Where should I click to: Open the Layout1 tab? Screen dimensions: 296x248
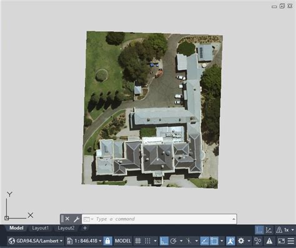point(40,228)
